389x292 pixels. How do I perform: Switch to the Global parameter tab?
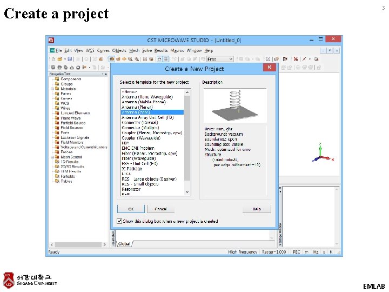[x=124, y=244]
